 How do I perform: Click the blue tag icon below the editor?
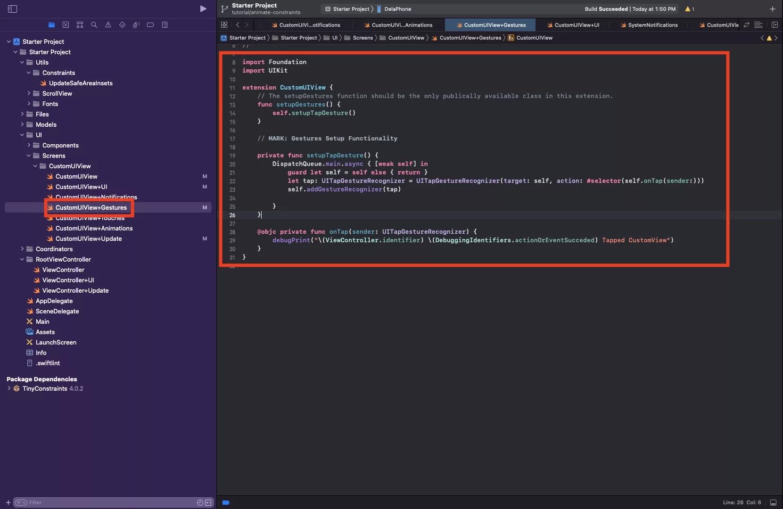pos(226,502)
